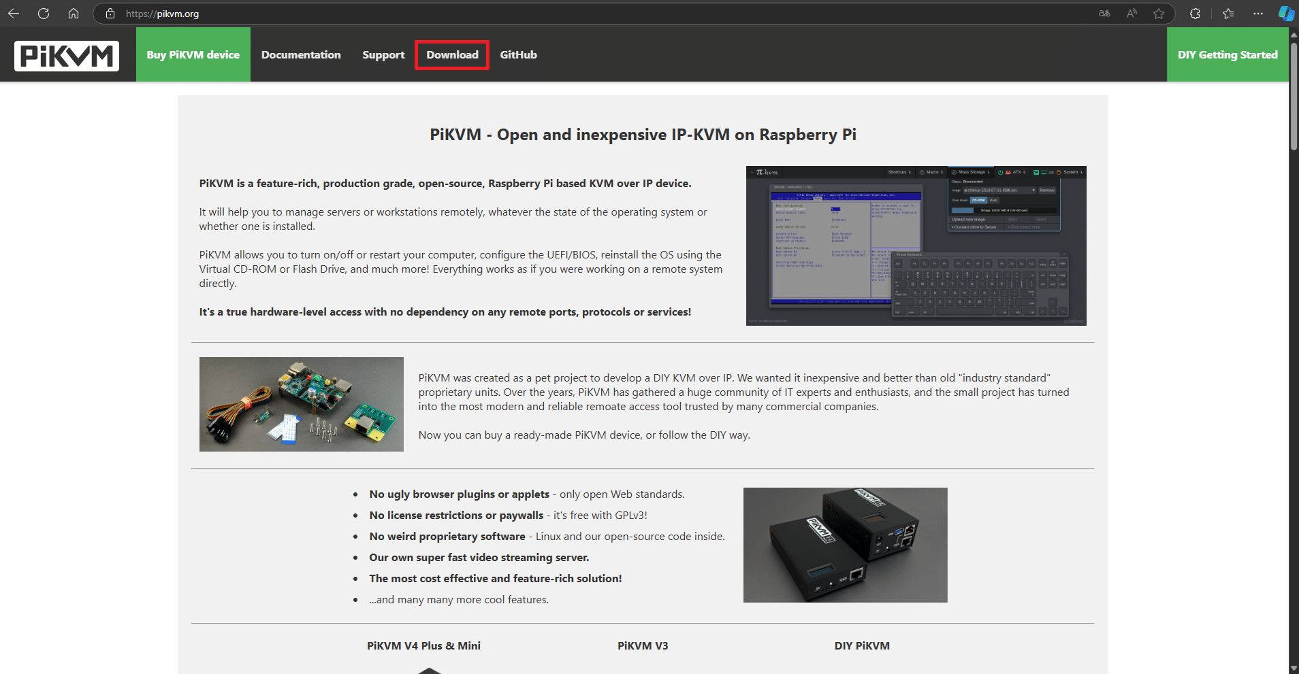The width and height of the screenshot is (1299, 674).
Task: Click the page title about IP-KVM on Raspberry Pi
Action: coord(643,135)
